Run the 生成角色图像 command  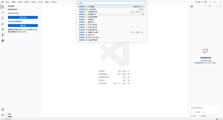(x=111, y=17)
